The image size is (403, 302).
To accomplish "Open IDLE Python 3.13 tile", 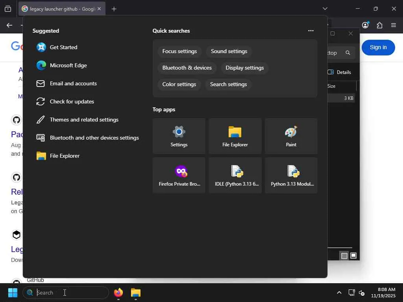I will coord(235,175).
